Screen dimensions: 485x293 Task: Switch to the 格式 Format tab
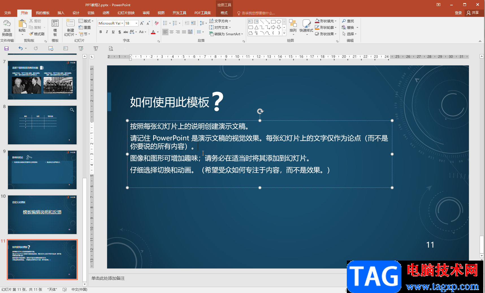(x=224, y=13)
